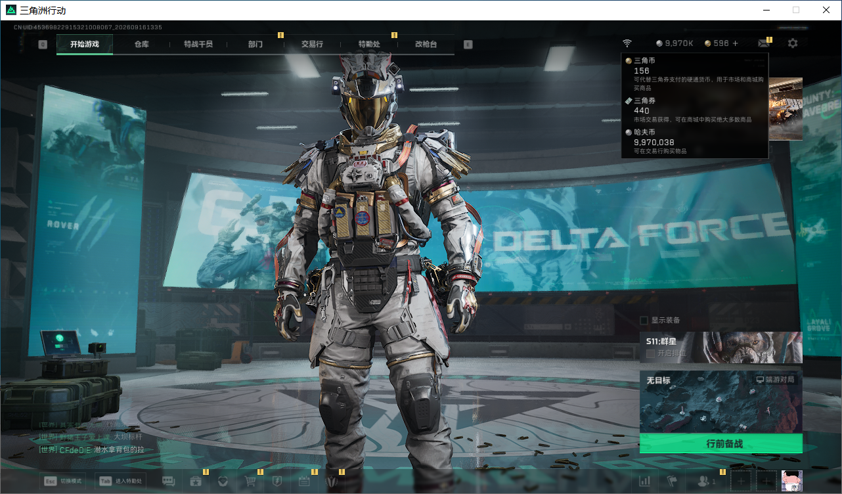Click the left tab-navigation key icon

pos(43,45)
